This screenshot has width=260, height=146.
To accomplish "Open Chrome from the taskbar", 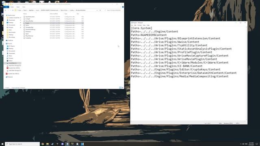I will point(43,144).
